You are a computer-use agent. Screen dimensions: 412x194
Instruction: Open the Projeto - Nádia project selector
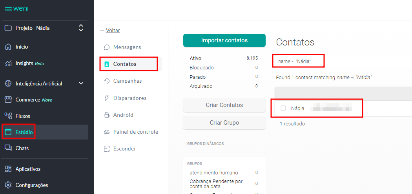pos(44,28)
